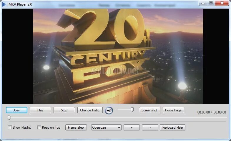This screenshot has width=231, height=141.
Task: Click the Change Ratio button
Action: click(x=90, y=110)
